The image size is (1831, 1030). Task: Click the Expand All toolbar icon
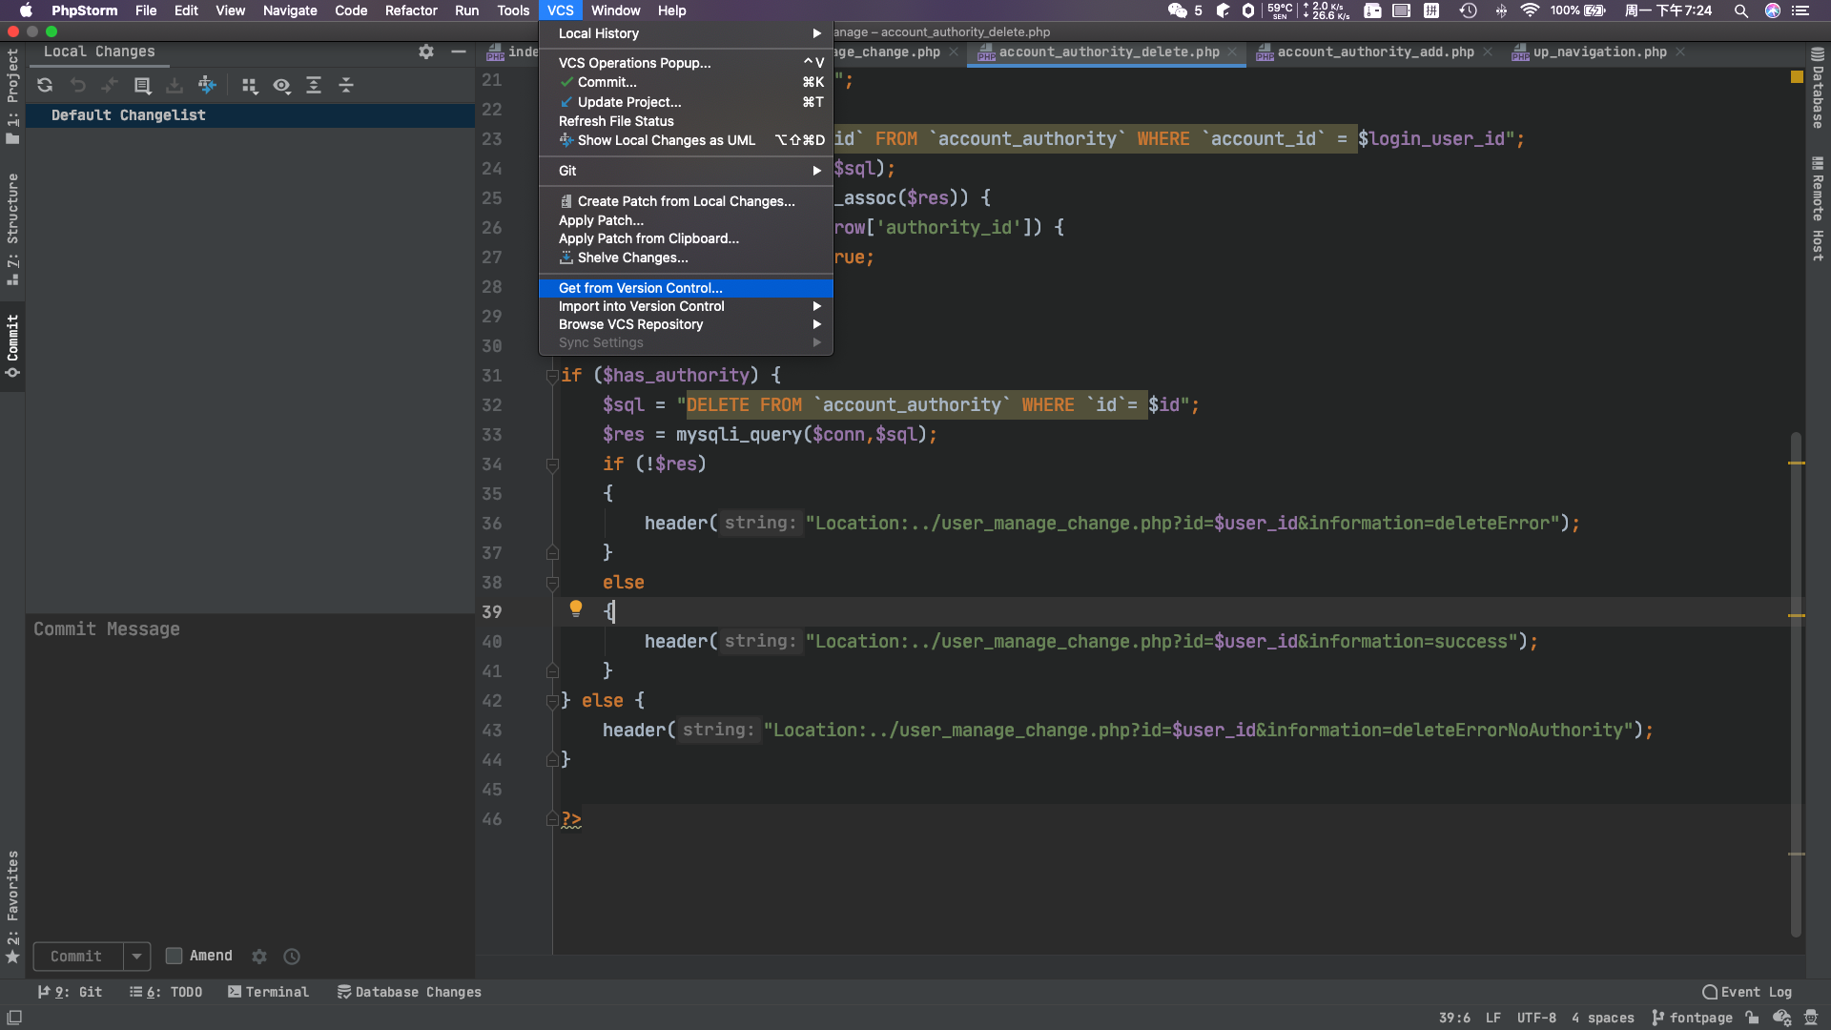click(x=314, y=86)
